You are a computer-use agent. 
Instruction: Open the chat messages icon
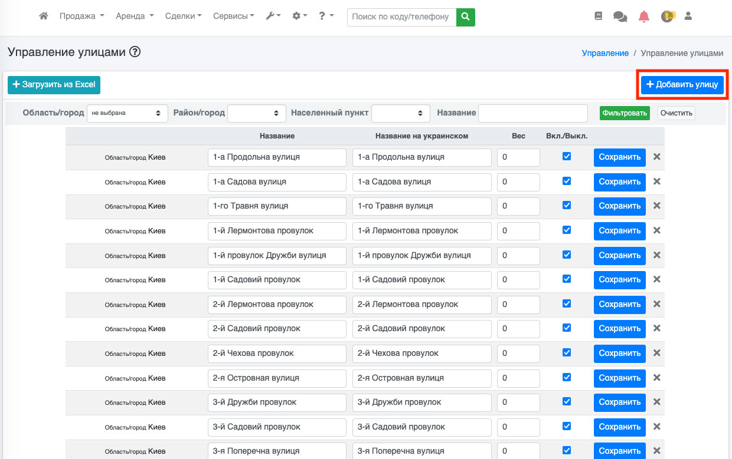(x=620, y=16)
